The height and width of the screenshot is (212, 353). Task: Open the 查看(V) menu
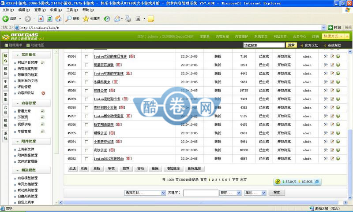pyautogui.click(x=40, y=10)
